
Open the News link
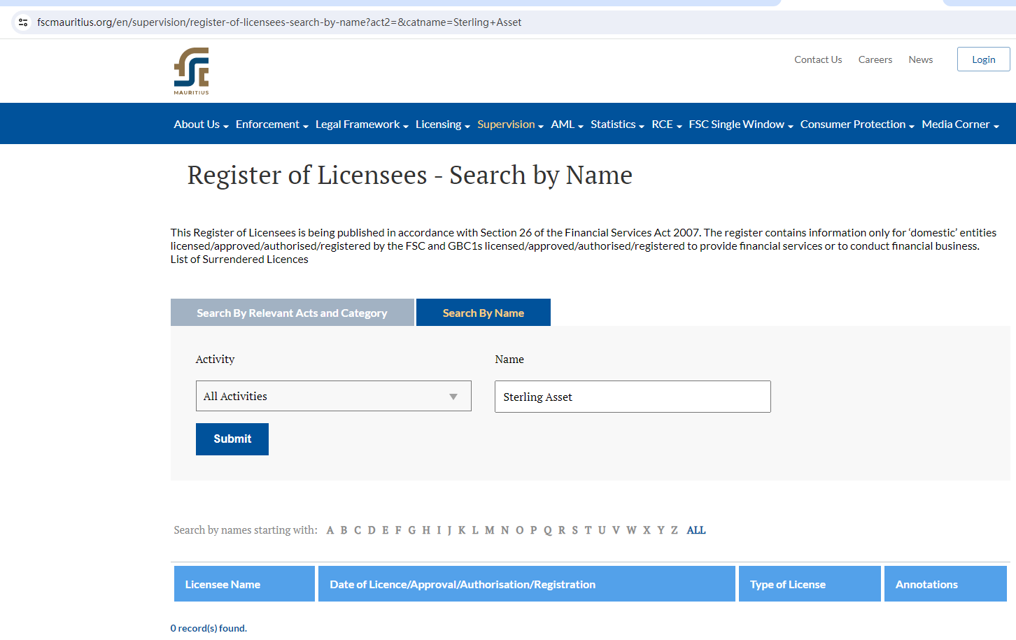click(x=920, y=59)
